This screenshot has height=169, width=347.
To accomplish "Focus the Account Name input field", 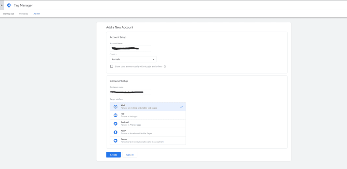I will pyautogui.click(x=130, y=48).
